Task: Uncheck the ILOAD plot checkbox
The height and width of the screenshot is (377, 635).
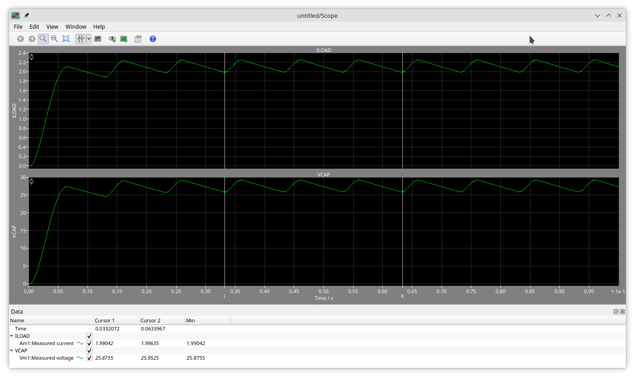Action: [x=89, y=336]
